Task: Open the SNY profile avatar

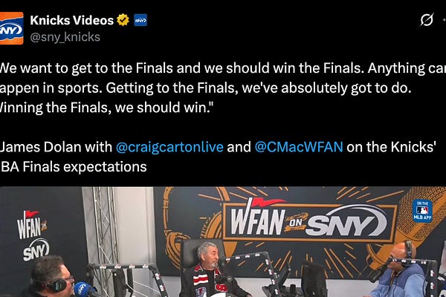Action: [x=11, y=28]
